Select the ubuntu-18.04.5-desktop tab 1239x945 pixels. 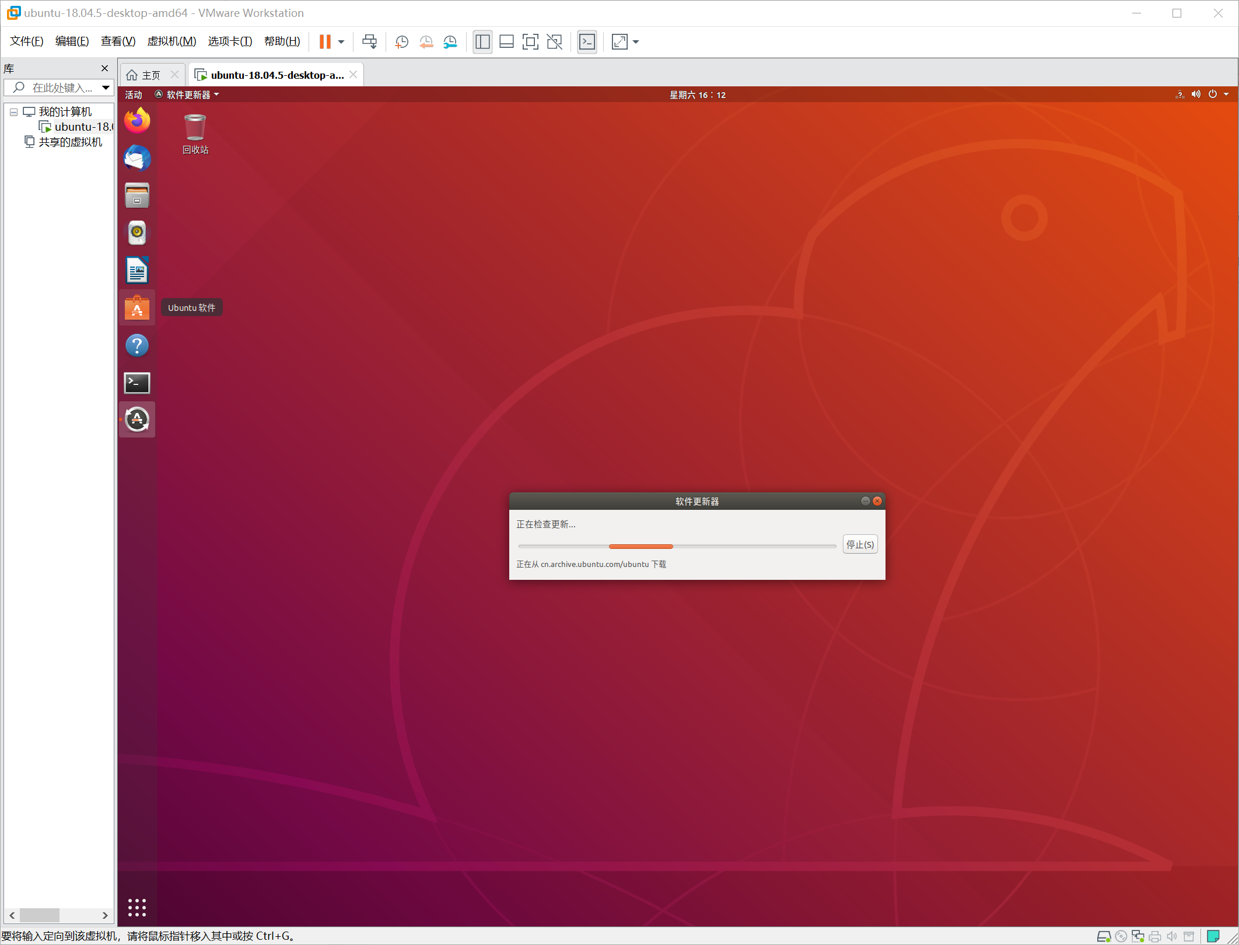coord(277,75)
